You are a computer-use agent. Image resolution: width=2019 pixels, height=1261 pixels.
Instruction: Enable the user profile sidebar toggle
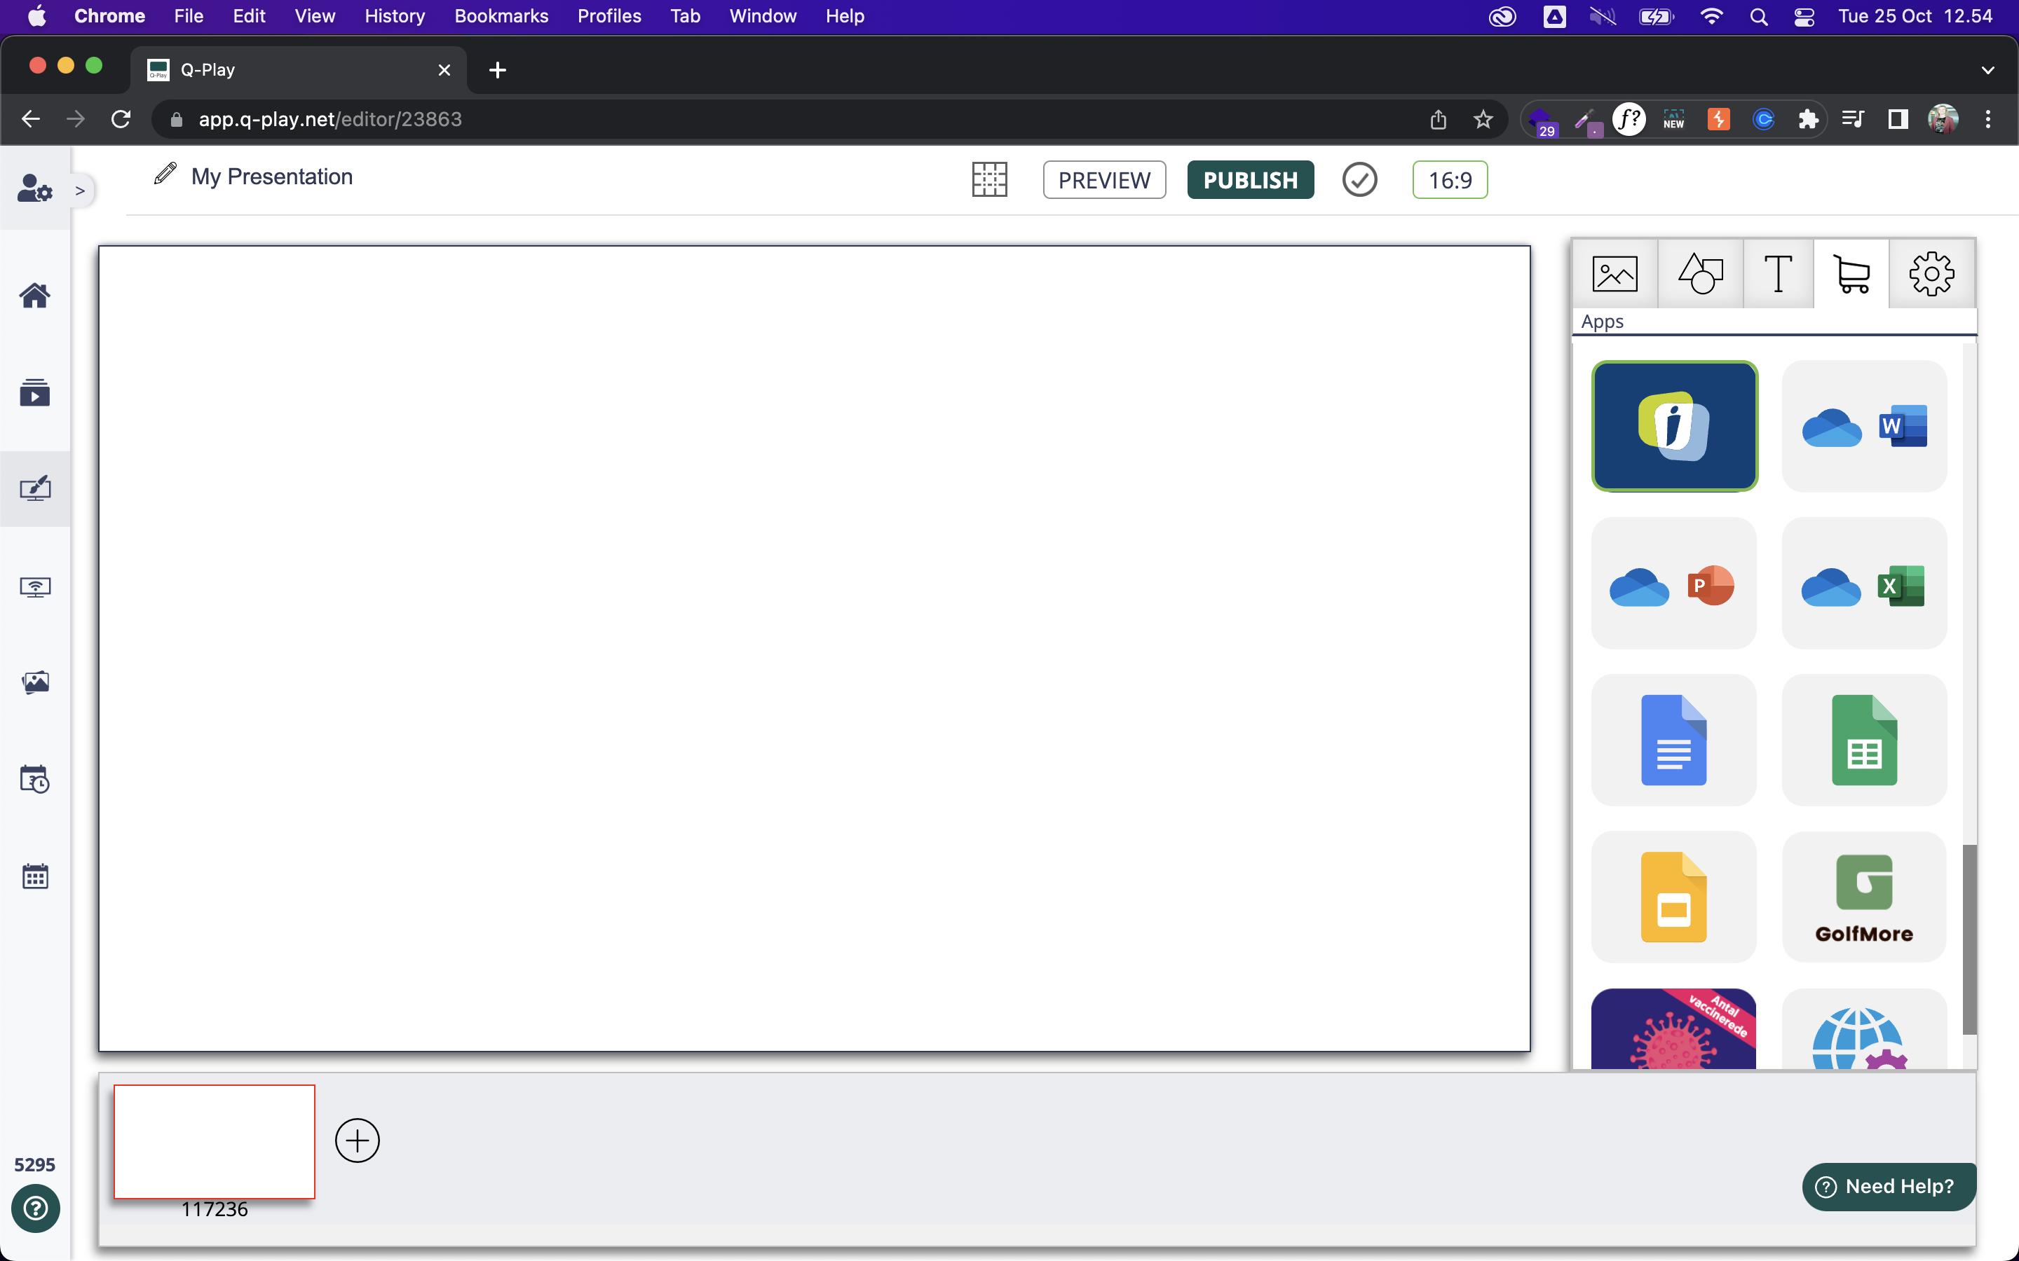tap(81, 191)
